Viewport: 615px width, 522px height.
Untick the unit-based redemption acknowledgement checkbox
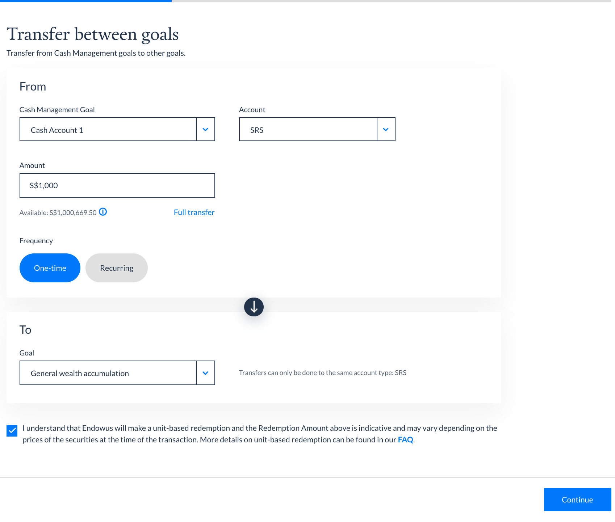pyautogui.click(x=12, y=431)
